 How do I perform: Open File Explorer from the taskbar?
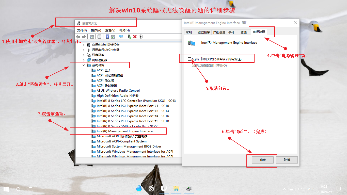pyautogui.click(x=176, y=188)
